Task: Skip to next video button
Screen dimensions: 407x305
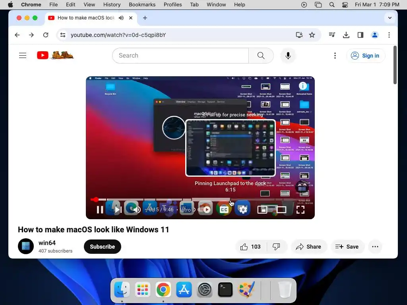Action: [x=118, y=210]
